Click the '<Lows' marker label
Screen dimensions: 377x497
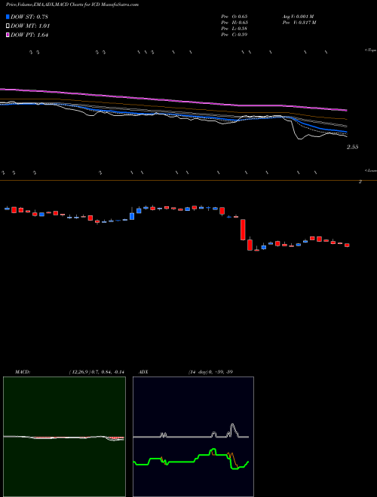click(370, 170)
